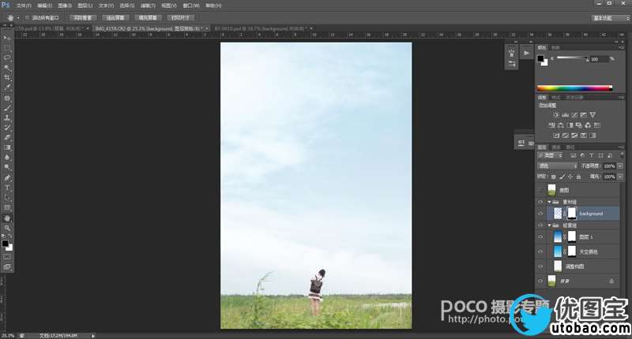
Task: Open the fill 100% dropdown arrow
Action: coord(620,177)
